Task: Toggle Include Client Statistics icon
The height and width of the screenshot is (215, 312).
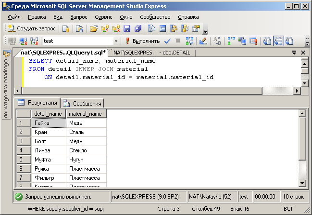Action: [x=242, y=41]
